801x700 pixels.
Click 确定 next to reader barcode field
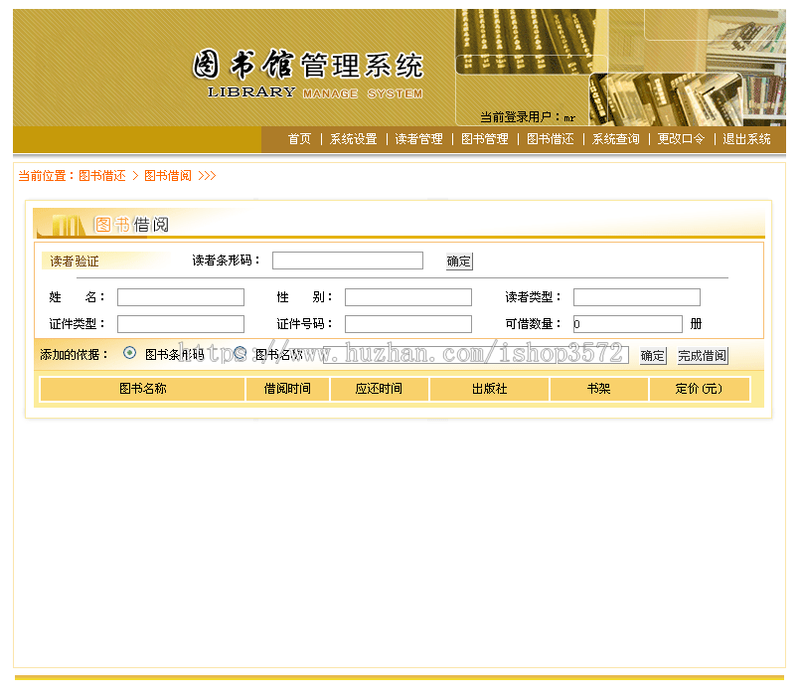point(459,262)
